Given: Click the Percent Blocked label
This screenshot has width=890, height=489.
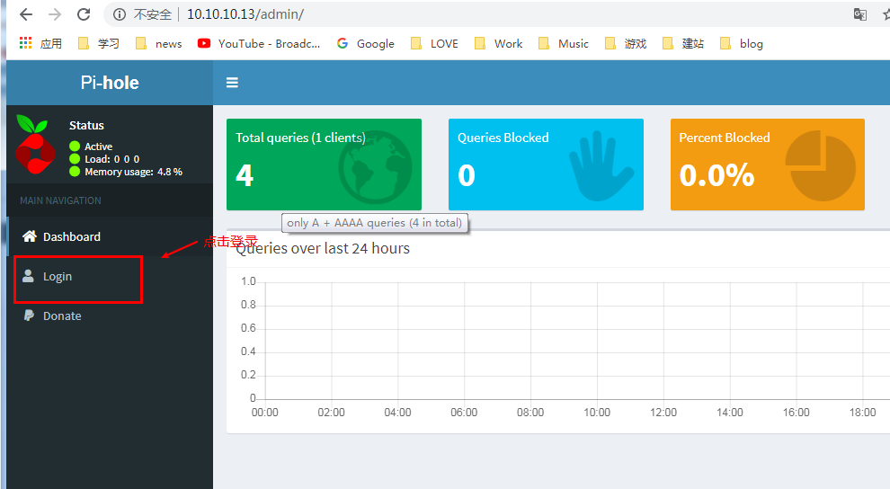Looking at the screenshot, I should [x=725, y=138].
